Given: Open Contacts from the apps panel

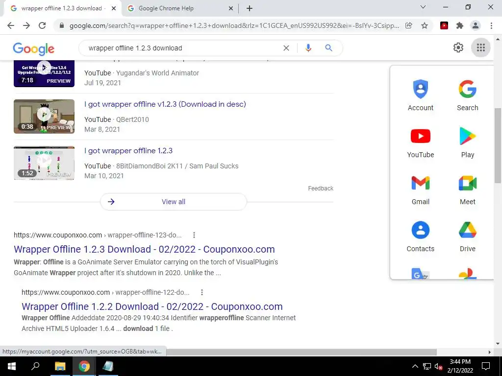Looking at the screenshot, I should click(x=420, y=236).
